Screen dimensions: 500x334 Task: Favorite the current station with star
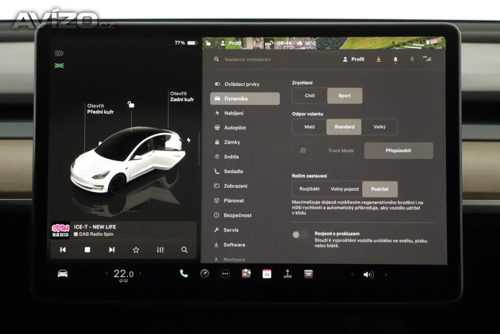136,250
